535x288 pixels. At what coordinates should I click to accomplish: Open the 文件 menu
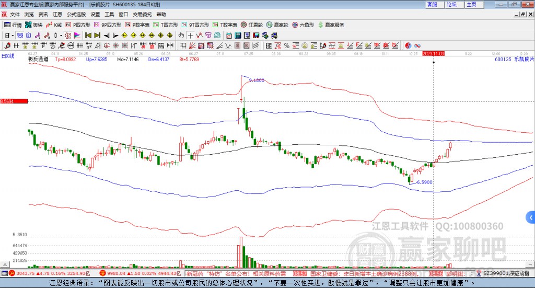[15, 14]
